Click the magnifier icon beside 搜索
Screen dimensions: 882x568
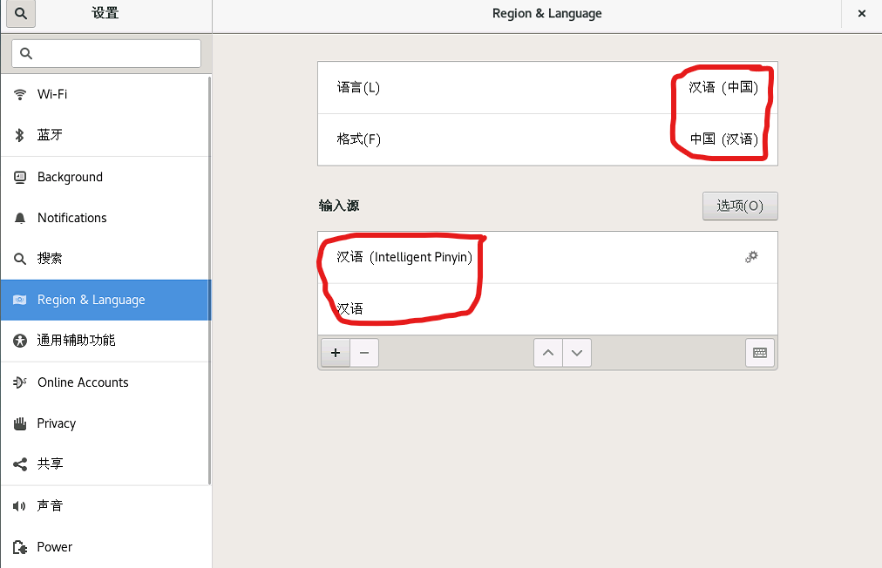point(20,259)
